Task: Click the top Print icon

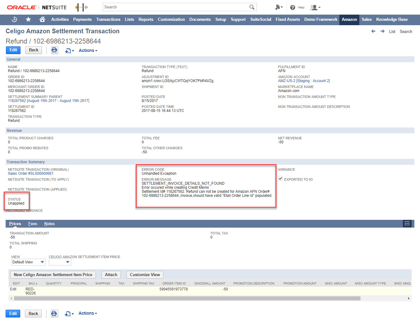Action: point(54,50)
